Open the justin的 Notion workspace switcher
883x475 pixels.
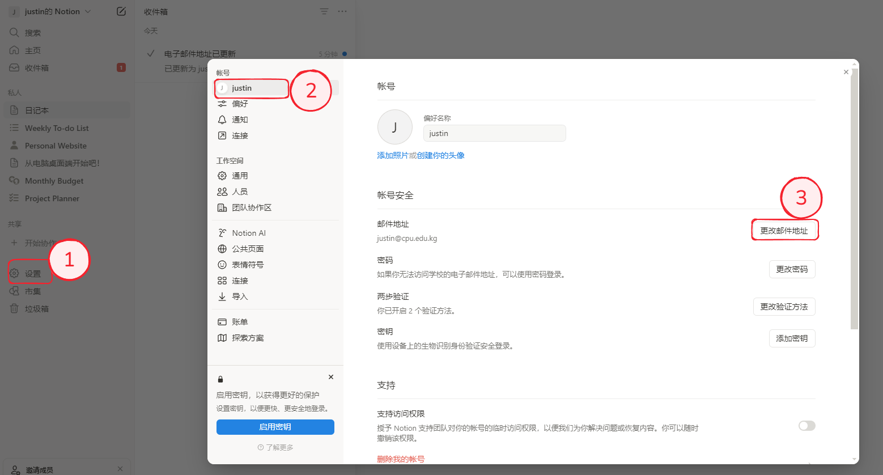pos(50,11)
